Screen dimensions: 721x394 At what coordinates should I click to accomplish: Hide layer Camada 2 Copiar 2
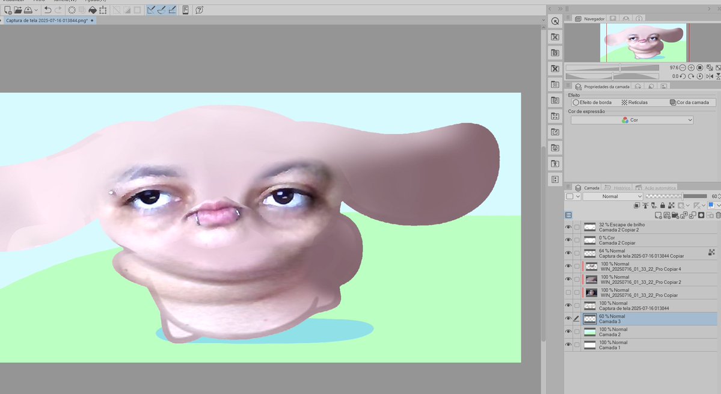pyautogui.click(x=568, y=227)
